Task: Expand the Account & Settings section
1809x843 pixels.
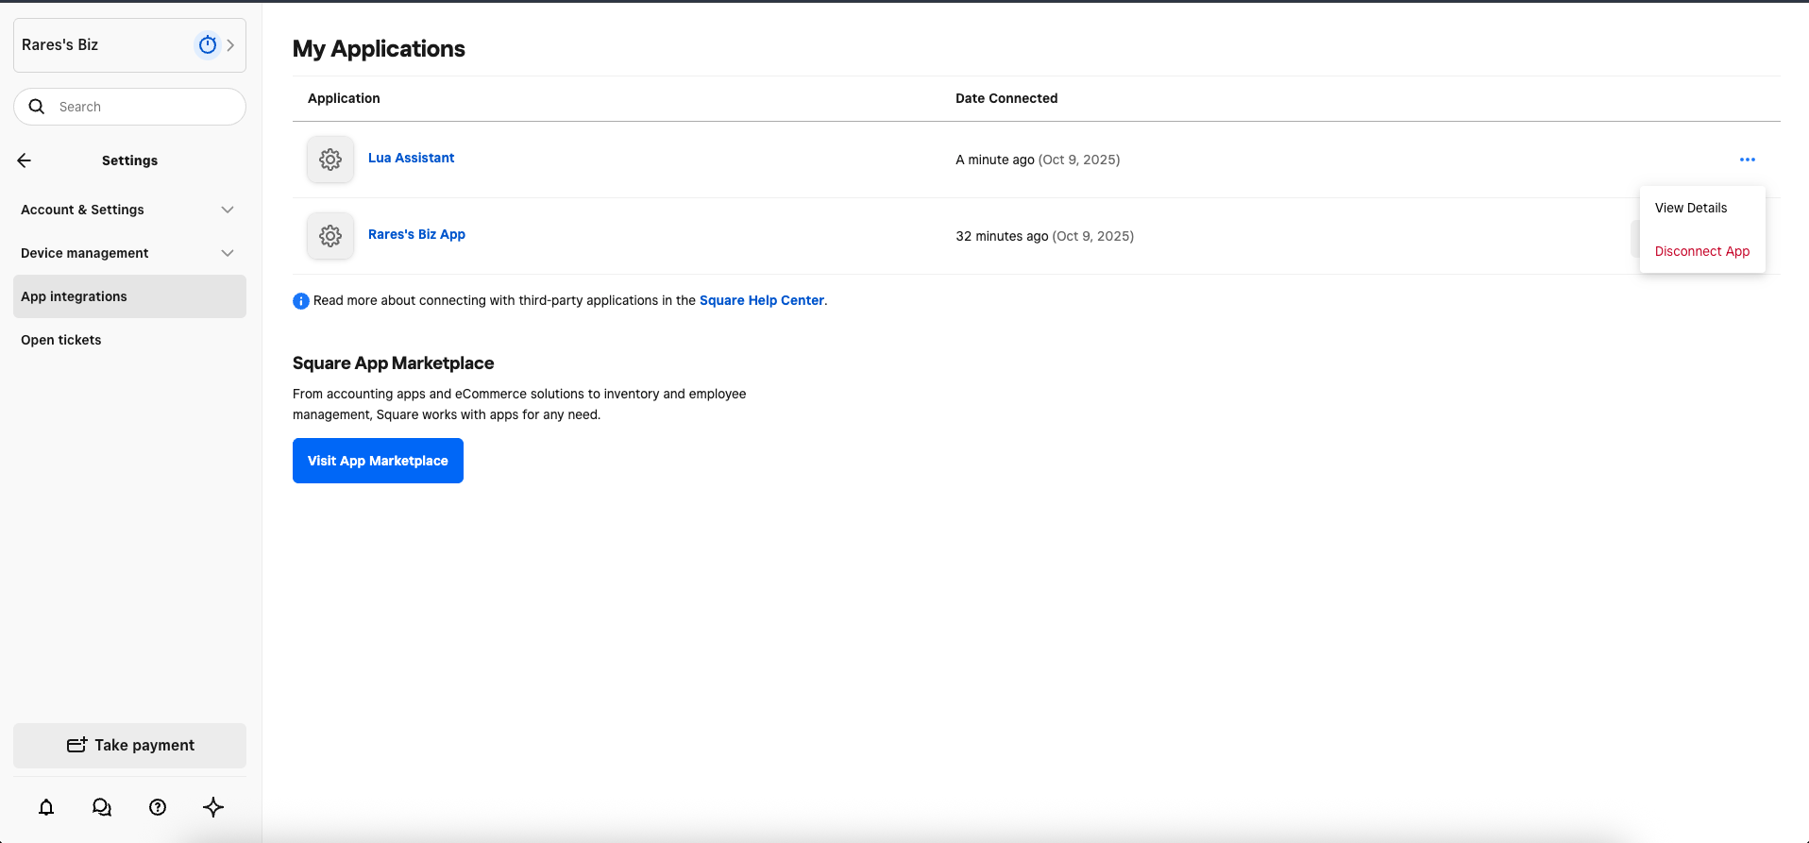Action: point(129,210)
